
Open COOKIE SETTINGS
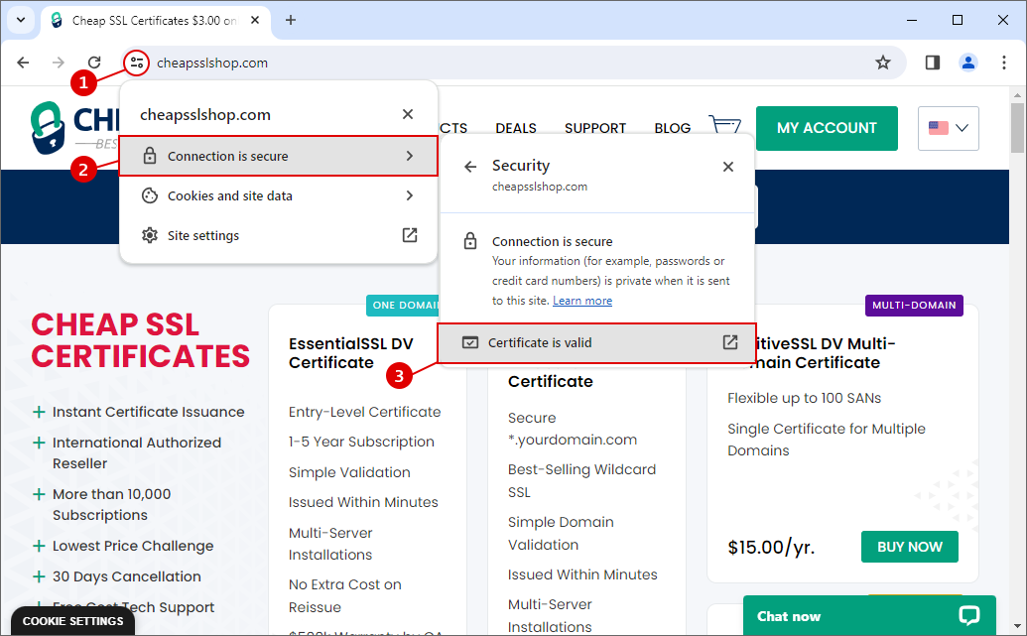point(72,621)
